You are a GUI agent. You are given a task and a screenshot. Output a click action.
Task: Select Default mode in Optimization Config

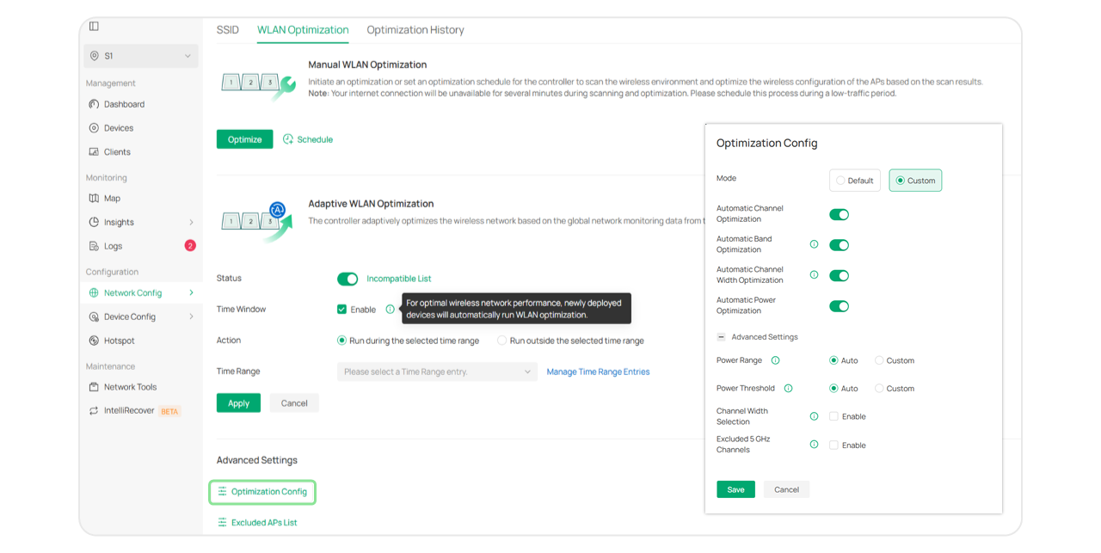point(855,181)
